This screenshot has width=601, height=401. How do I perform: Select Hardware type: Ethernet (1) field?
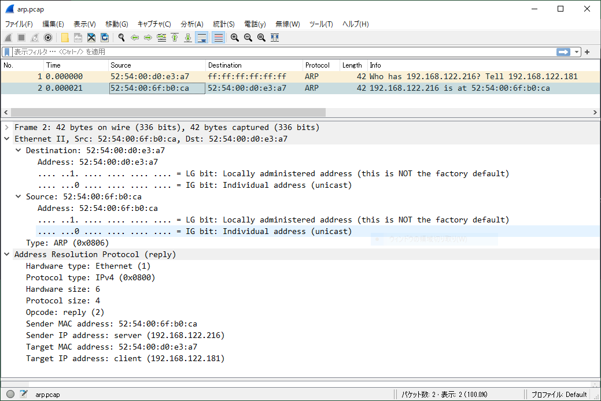click(x=88, y=266)
